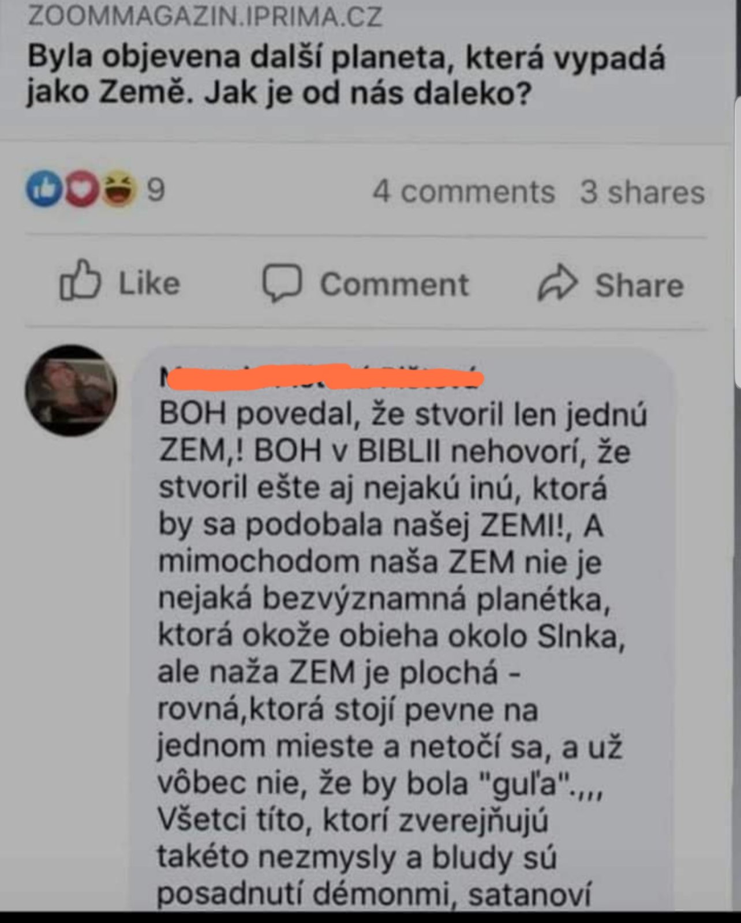
Task: Click the scrollbar handle on right edge
Action: (738, 242)
